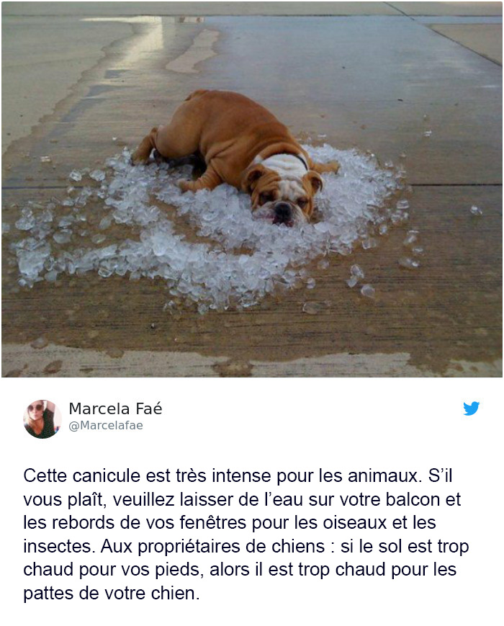Image resolution: width=504 pixels, height=626 pixels.
Task: Open Marcela Faé's profile picture
Action: click(x=42, y=419)
